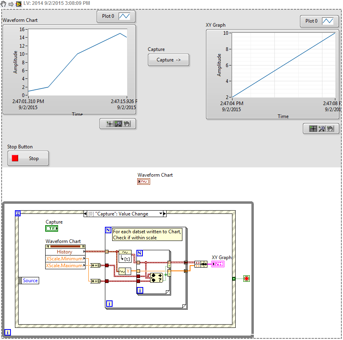Select the Waveform Chart pan hand tool
Image resolution: width=343 pixels, height=340 pixels.
point(127,124)
